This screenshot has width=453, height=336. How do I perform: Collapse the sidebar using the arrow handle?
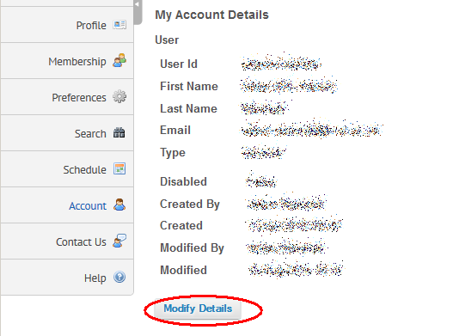[138, 11]
